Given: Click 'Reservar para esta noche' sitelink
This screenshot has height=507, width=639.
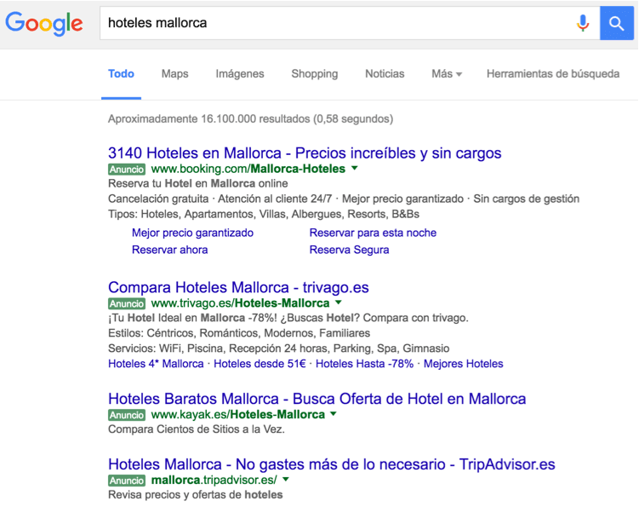Looking at the screenshot, I should (x=373, y=233).
